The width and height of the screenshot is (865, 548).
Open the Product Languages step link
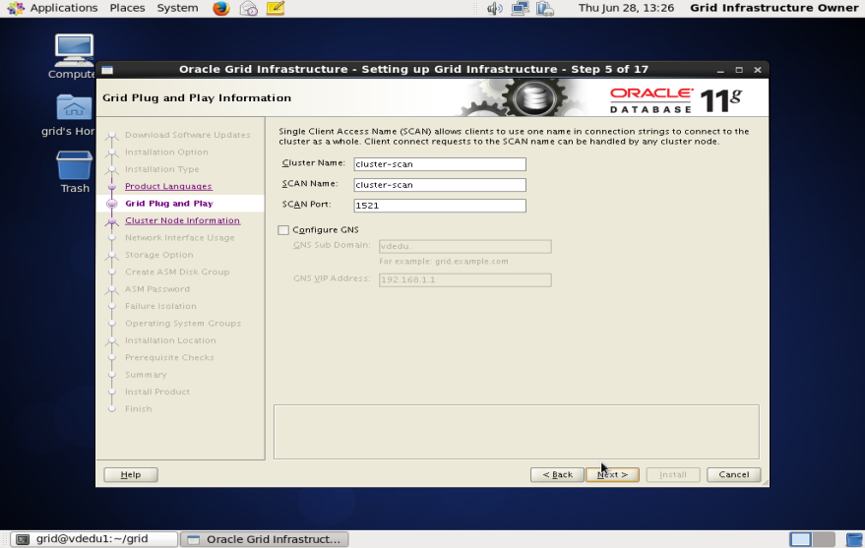click(168, 186)
